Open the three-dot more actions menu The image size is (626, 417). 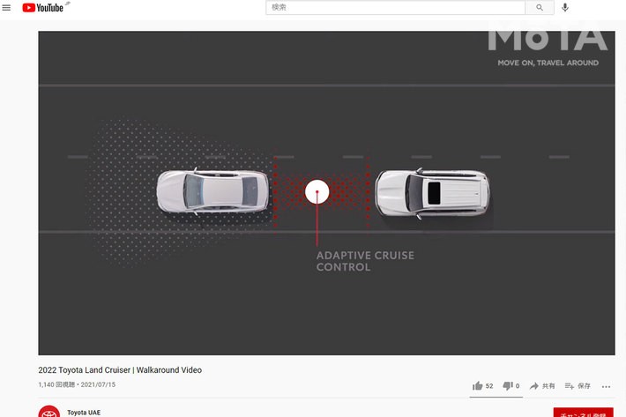[606, 386]
